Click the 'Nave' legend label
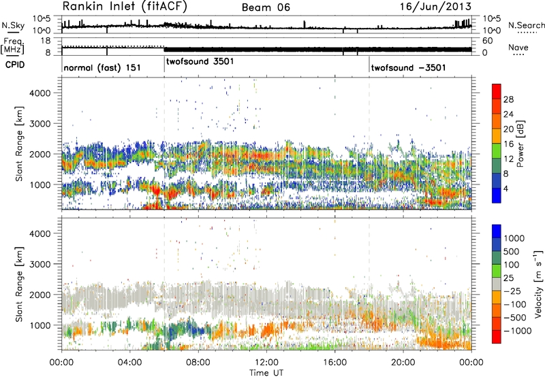Viewport: 545px width, 377px height. [x=518, y=48]
